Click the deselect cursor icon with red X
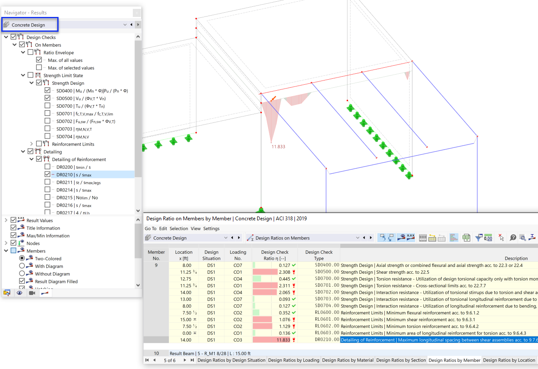Image resolution: width=538 pixels, height=369 pixels. tap(501, 238)
